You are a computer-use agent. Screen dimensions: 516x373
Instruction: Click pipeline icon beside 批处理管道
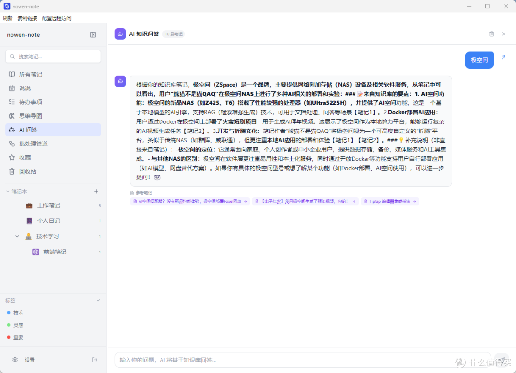pyautogui.click(x=12, y=143)
